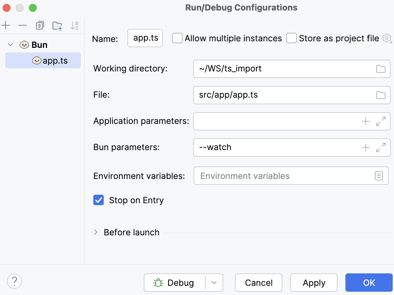Confirm changes with OK
The image size is (394, 295).
click(x=369, y=282)
